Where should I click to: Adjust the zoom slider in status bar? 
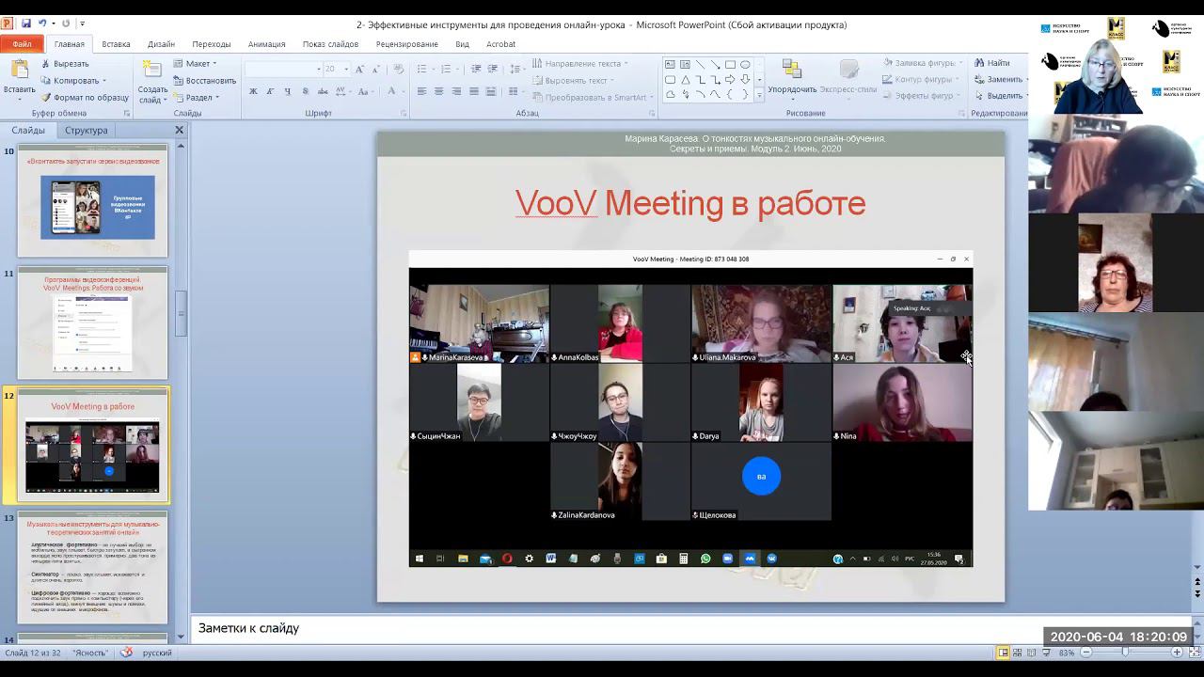1124,652
